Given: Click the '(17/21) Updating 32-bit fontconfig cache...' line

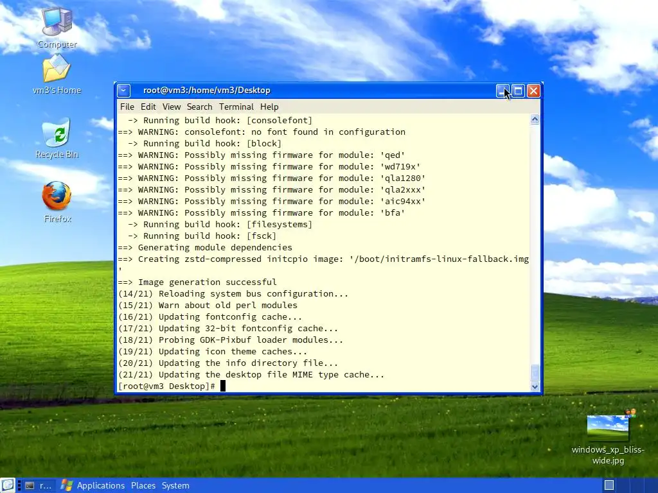Looking at the screenshot, I should (228, 329).
